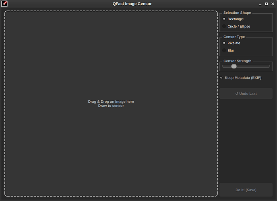Switch censor type to Blur

pyautogui.click(x=224, y=51)
